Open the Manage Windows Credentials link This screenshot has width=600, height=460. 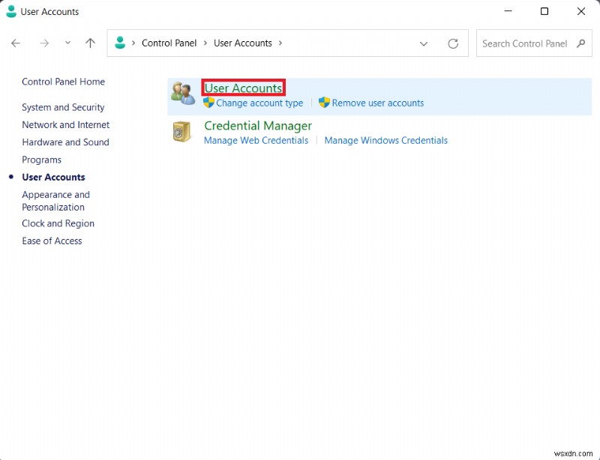pyautogui.click(x=385, y=140)
